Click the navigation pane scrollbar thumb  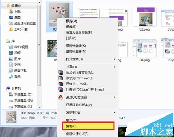[40, 45]
